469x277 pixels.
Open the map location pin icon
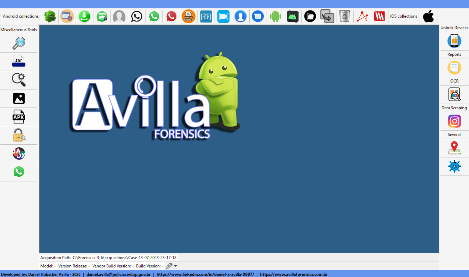pyautogui.click(x=454, y=148)
